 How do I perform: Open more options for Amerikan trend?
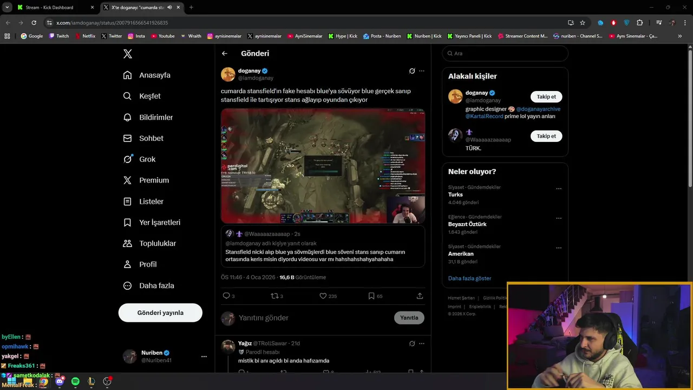[x=559, y=249]
